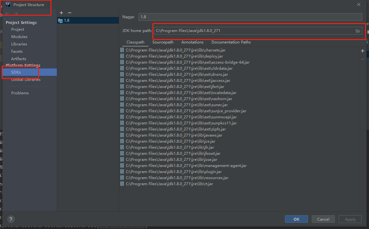View the Documentation Paths tab
Image resolution: width=369 pixels, height=229 pixels.
231,42
